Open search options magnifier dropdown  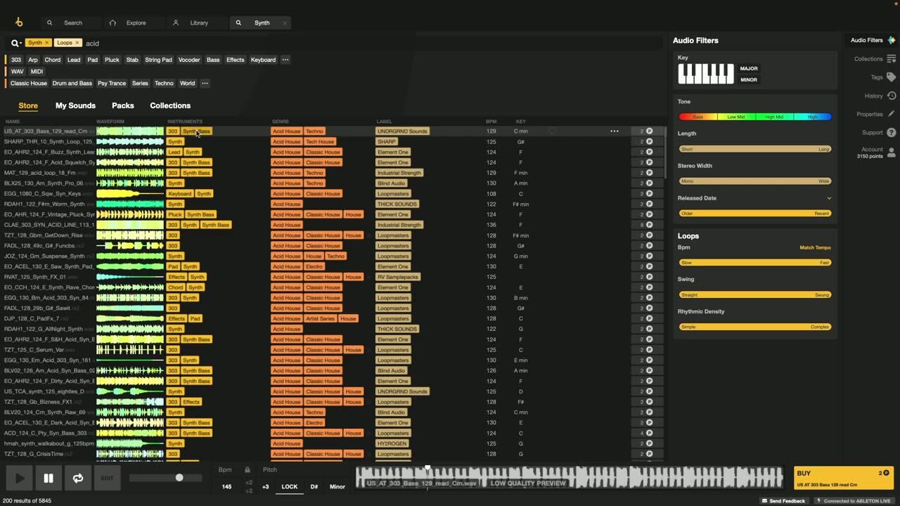click(15, 43)
